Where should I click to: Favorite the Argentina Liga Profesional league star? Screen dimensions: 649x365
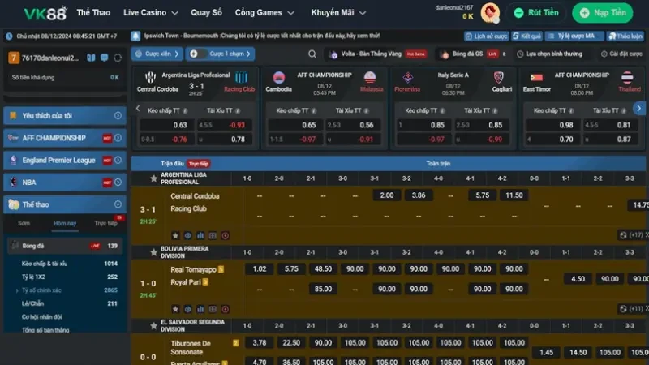(153, 178)
